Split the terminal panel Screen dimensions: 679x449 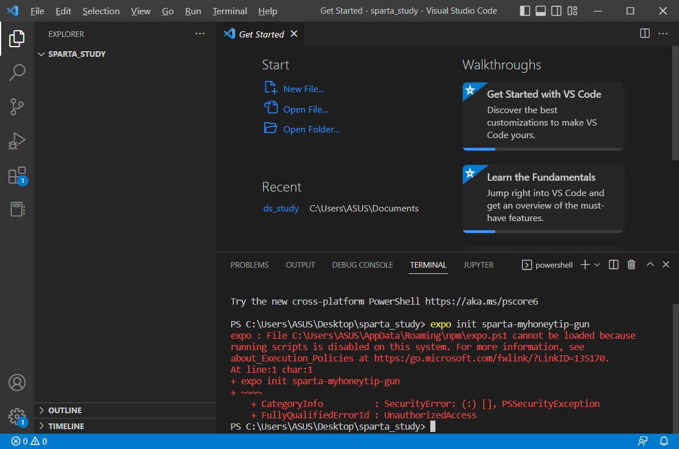pos(614,265)
